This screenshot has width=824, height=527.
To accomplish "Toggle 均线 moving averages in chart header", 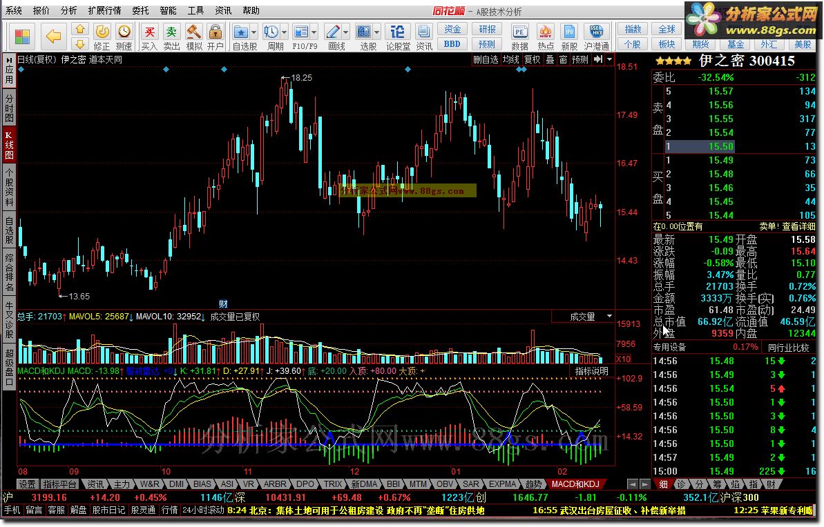I will [x=511, y=59].
